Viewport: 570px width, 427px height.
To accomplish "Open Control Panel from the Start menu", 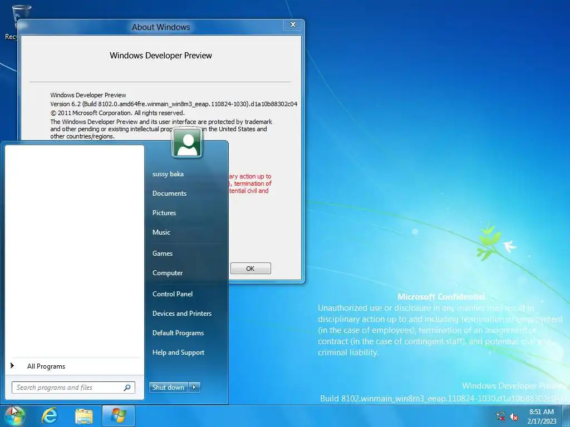I will click(x=173, y=294).
